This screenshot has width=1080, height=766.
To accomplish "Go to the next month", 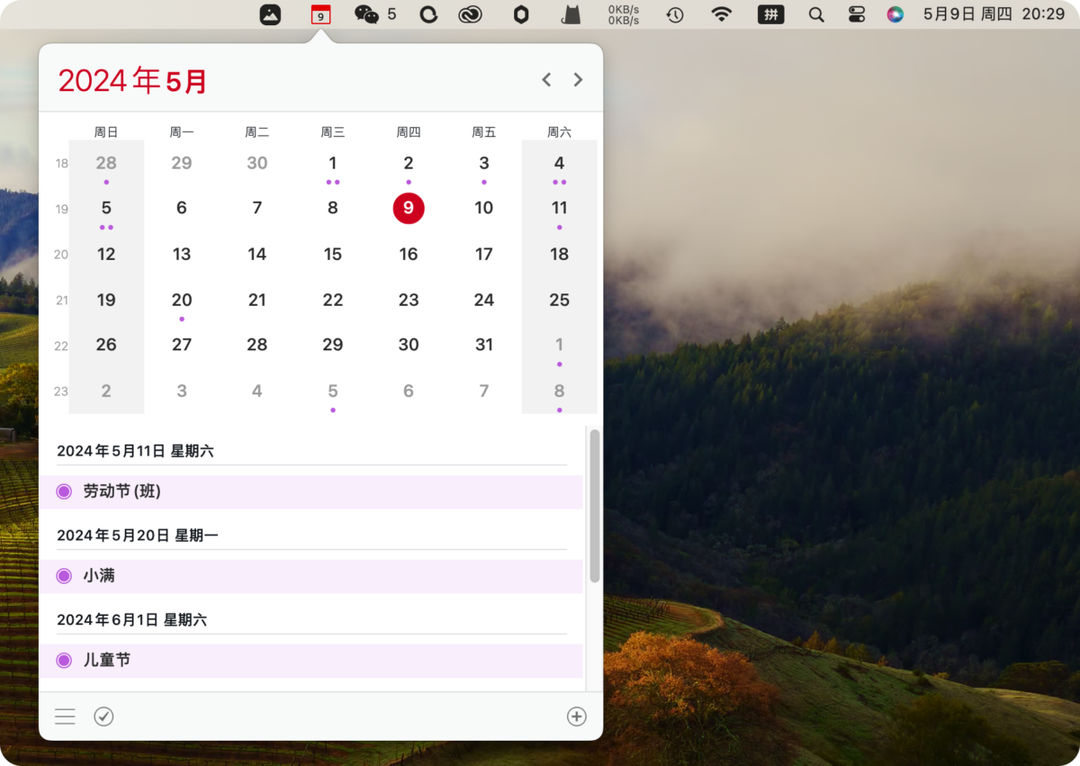I will [x=578, y=80].
